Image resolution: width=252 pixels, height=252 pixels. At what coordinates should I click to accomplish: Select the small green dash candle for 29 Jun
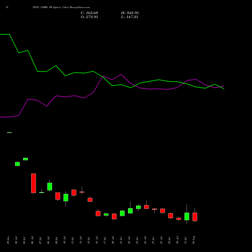coord(10,133)
